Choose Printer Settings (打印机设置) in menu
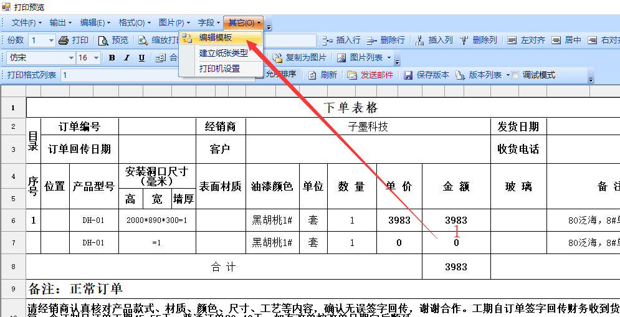 [x=219, y=69]
